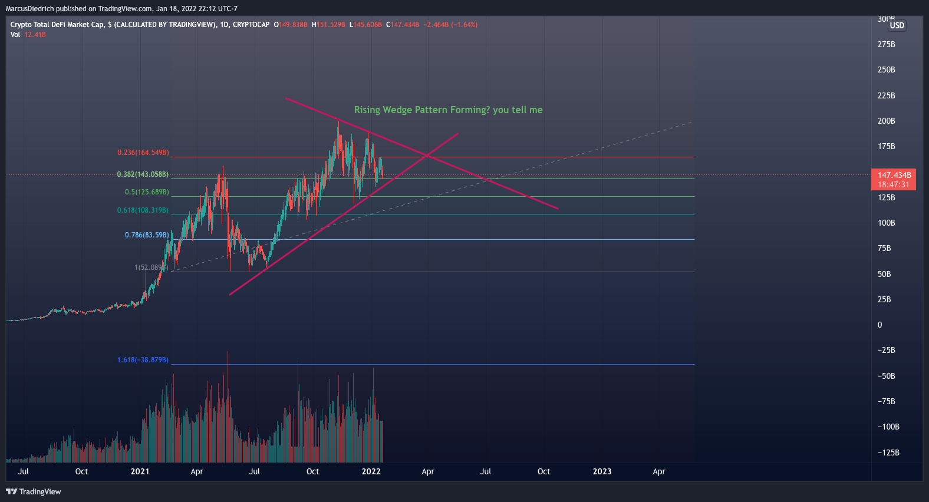The height and width of the screenshot is (502, 929).
Task: Click the −50B price axis label
Action: pos(886,376)
